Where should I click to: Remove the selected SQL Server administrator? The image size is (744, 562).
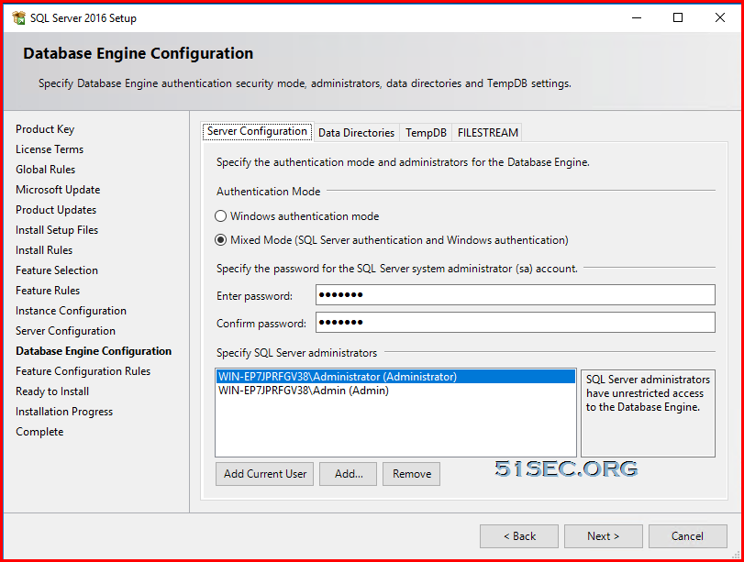[x=411, y=474]
